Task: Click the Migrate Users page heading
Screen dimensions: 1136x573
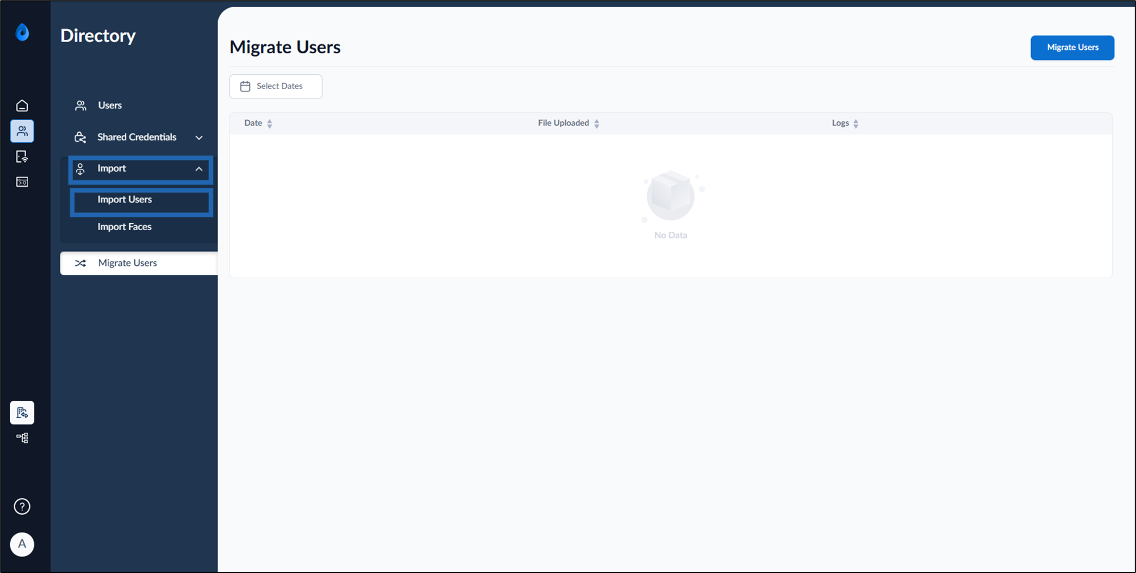Action: (x=285, y=47)
